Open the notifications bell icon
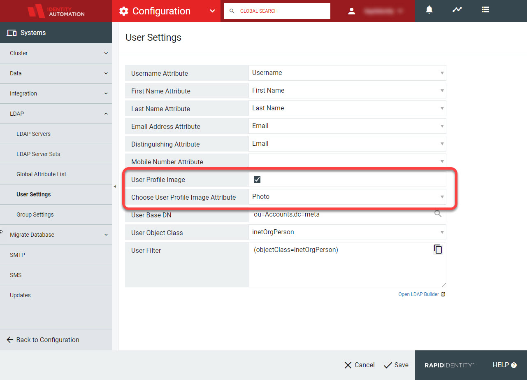527x380 pixels. (429, 9)
